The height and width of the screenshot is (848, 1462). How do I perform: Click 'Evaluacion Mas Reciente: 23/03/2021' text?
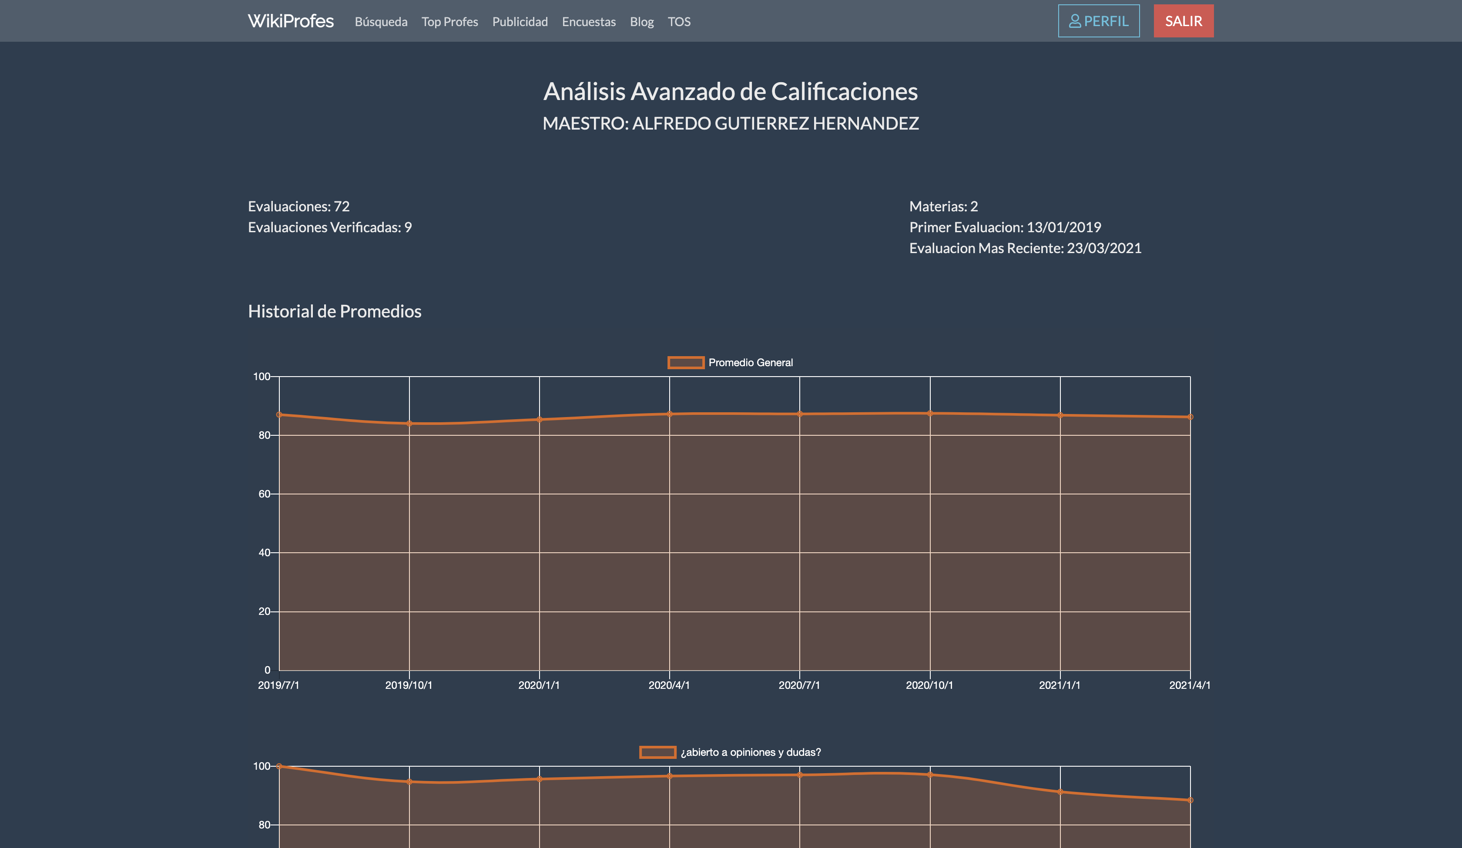(1025, 248)
